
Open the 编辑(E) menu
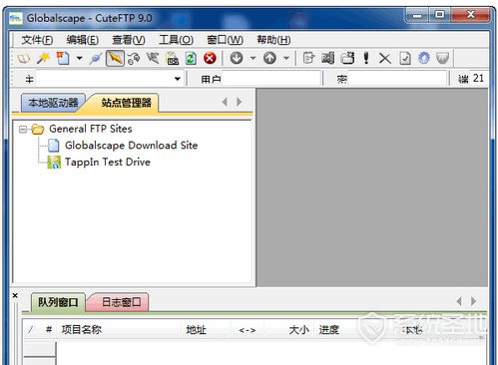pyautogui.click(x=83, y=40)
